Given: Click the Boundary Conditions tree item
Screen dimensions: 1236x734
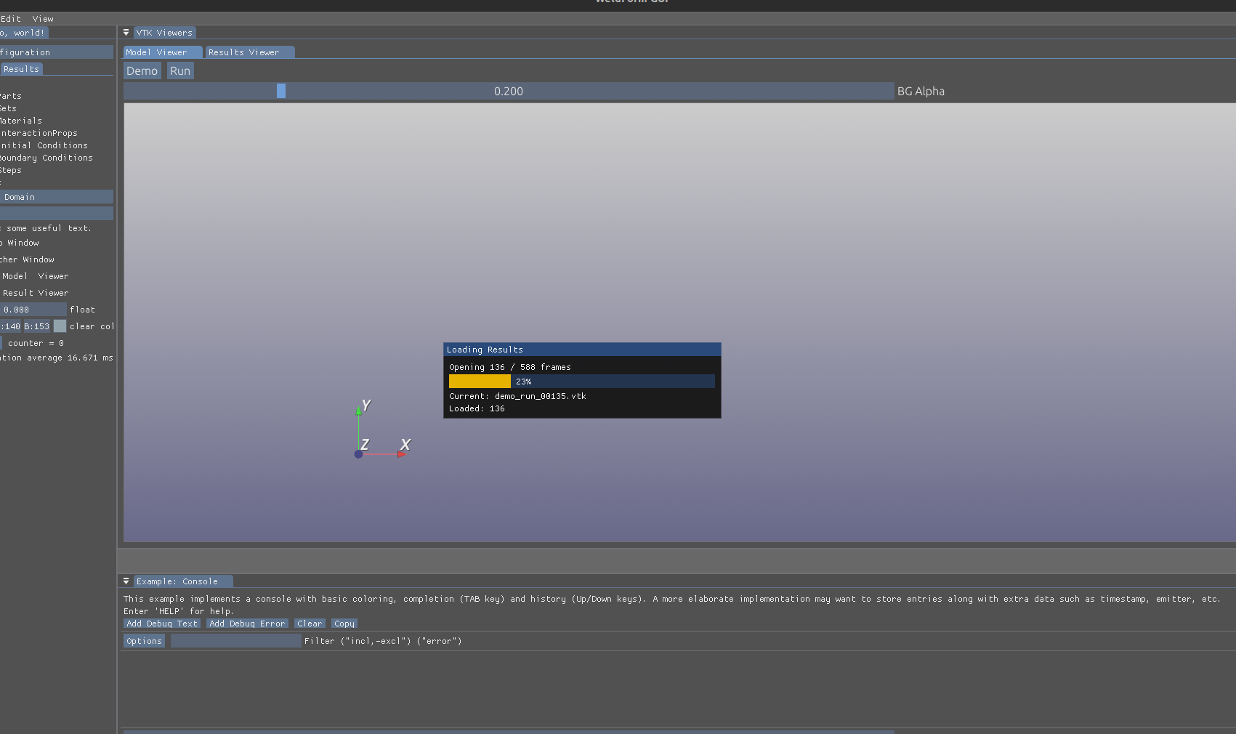Looking at the screenshot, I should [47, 158].
